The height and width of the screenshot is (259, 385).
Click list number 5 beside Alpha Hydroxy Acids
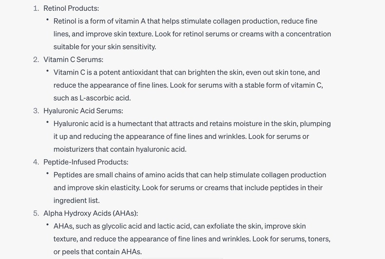[x=36, y=213]
